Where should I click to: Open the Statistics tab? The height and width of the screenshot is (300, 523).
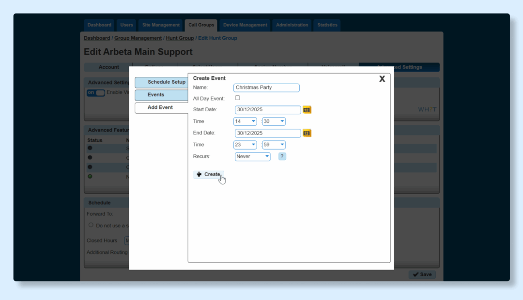pos(327,25)
